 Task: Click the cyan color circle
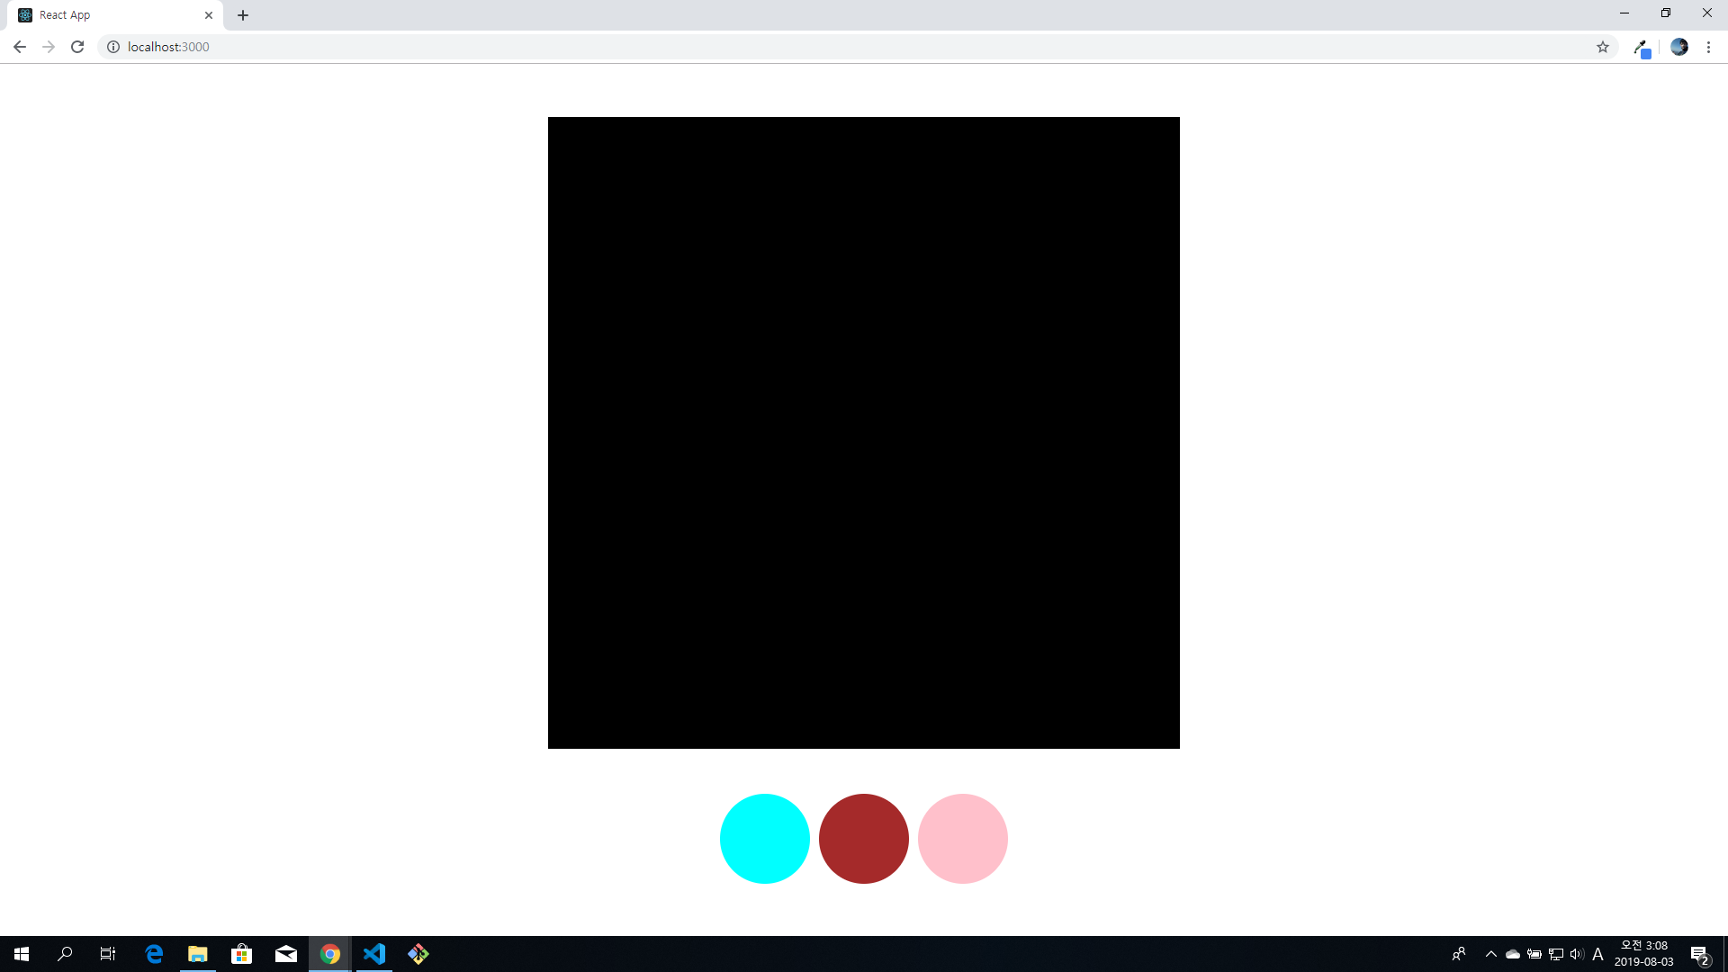coord(764,838)
